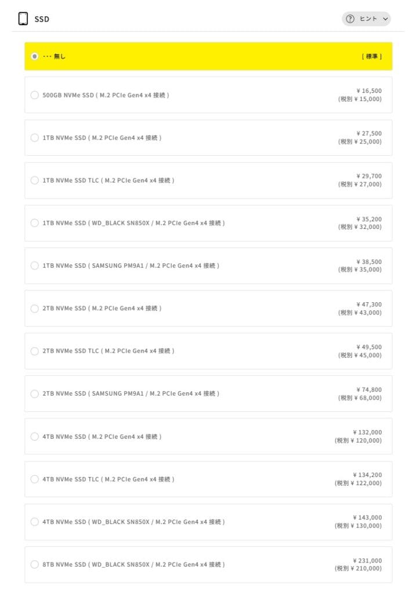Click the question mark hint icon
416x595 pixels.
[350, 19]
